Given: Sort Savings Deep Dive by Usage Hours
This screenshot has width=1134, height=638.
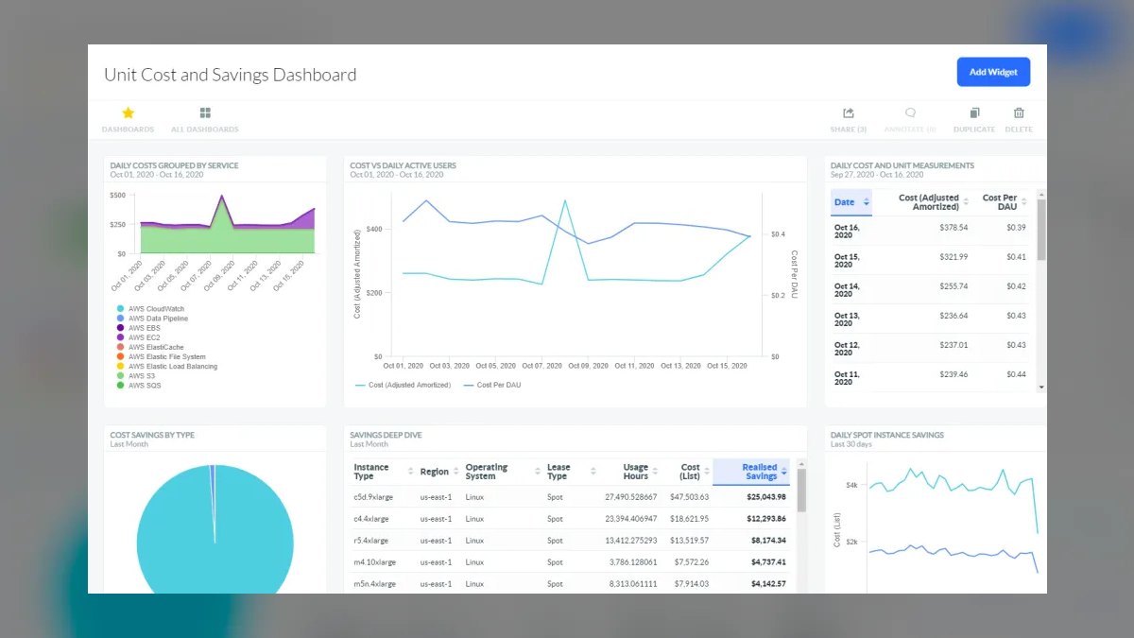Looking at the screenshot, I should coord(656,472).
